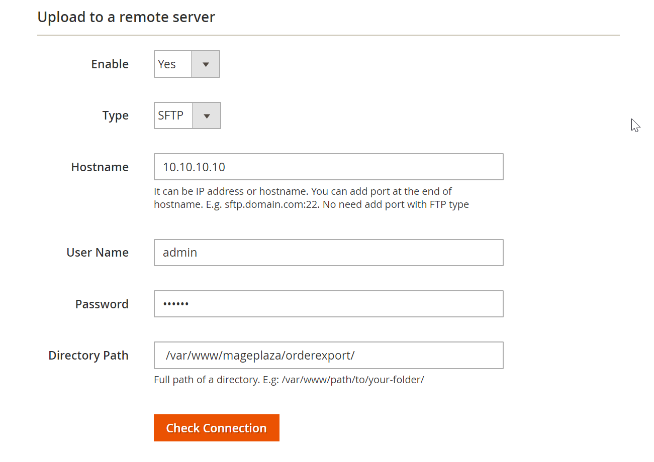Open the Enable dropdown set to Yes
Viewport: 654px width, 462px height.
click(x=187, y=64)
